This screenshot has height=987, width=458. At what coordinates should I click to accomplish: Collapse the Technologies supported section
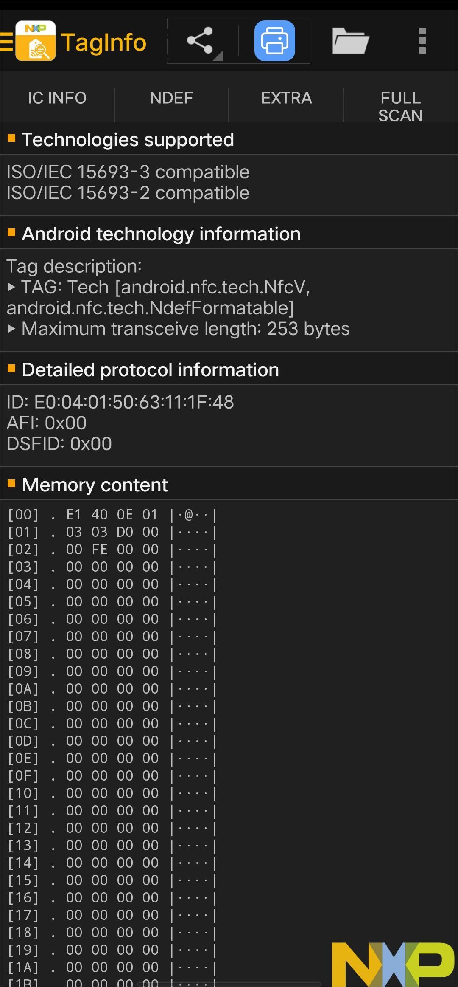point(229,139)
